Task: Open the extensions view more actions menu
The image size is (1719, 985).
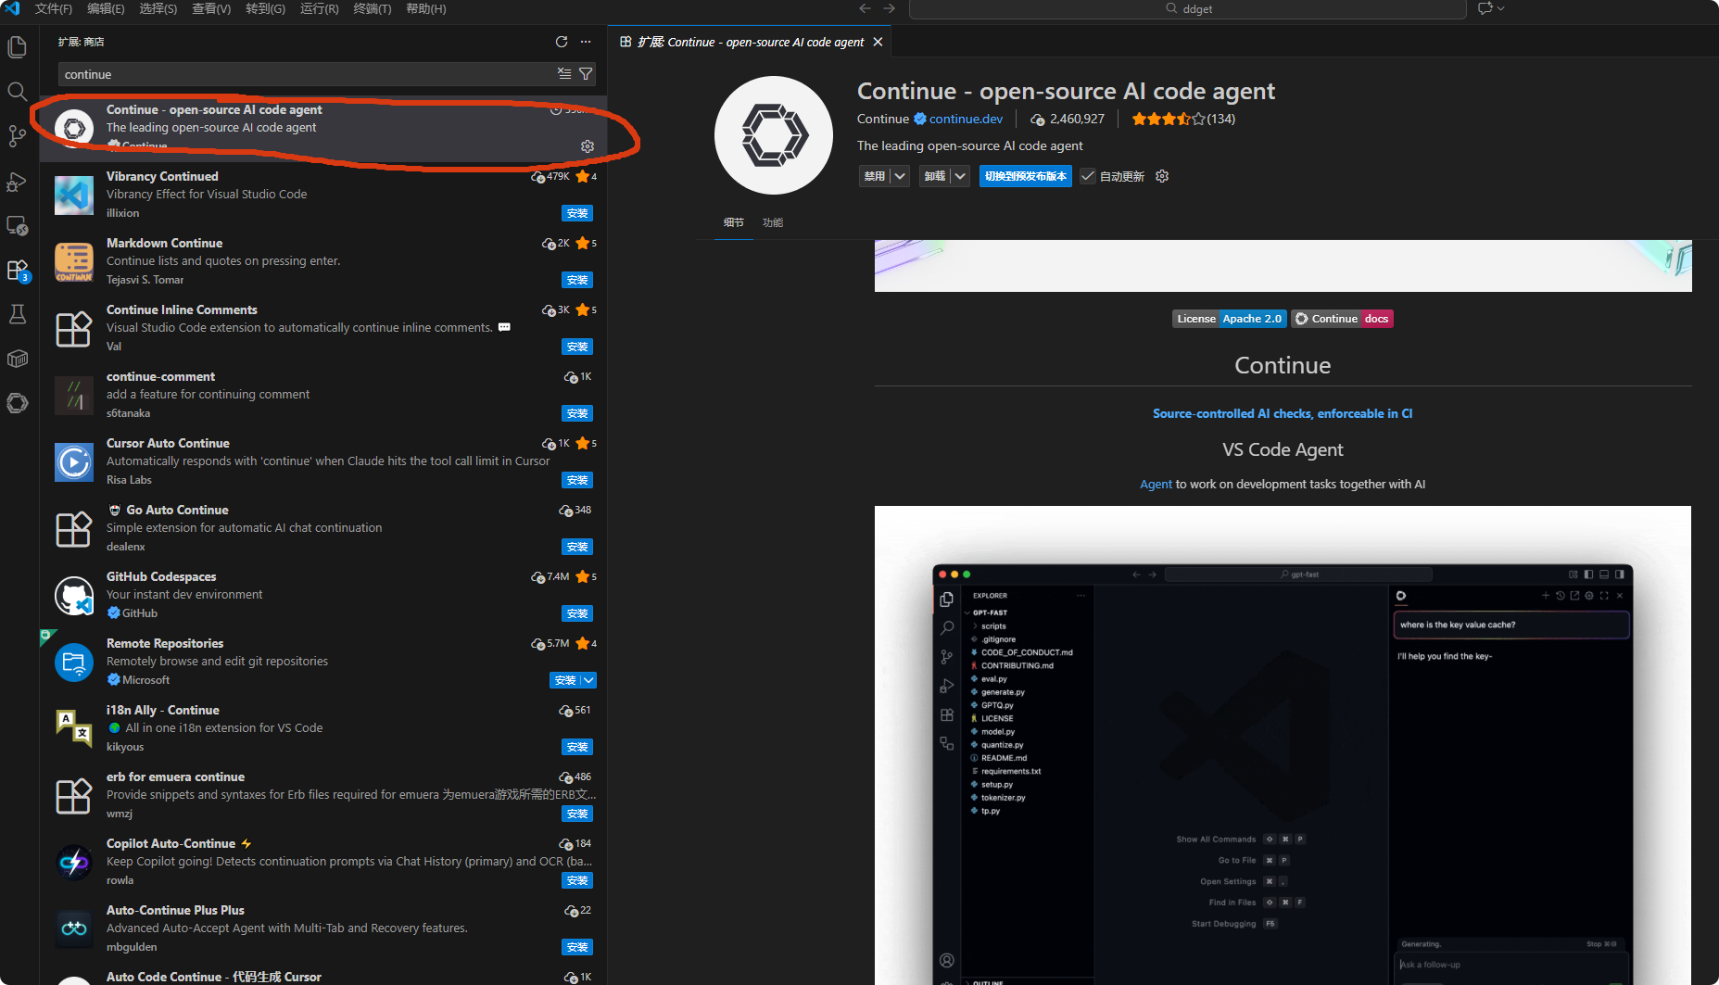Action: (586, 42)
